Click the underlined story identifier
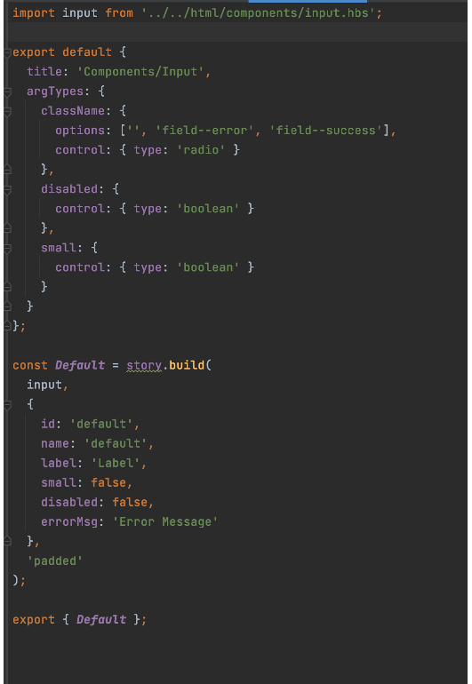 144,365
